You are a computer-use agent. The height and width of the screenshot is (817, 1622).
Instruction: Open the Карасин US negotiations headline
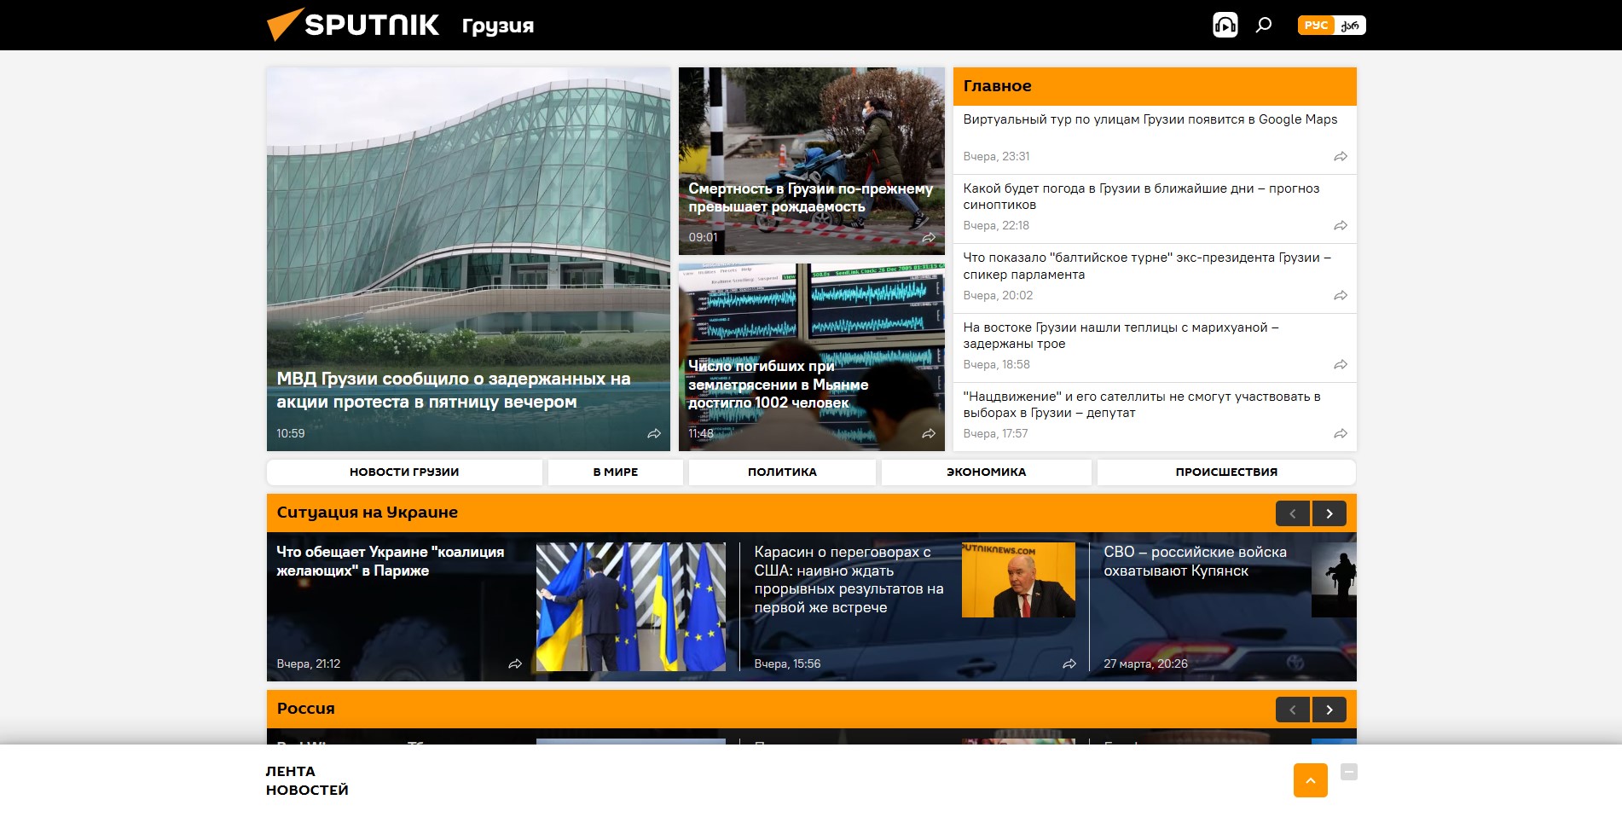[849, 580]
